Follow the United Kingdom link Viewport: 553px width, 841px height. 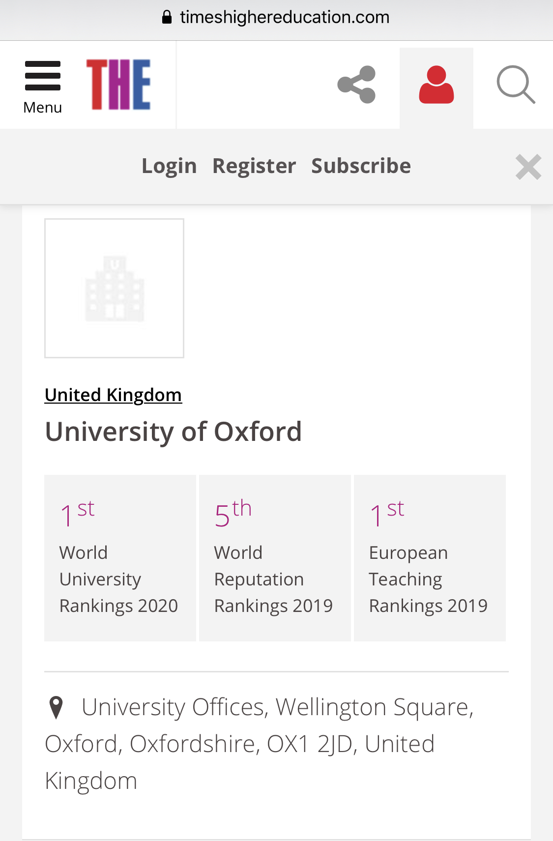coord(113,395)
